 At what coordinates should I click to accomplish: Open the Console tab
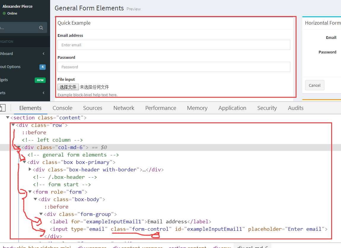point(62,108)
